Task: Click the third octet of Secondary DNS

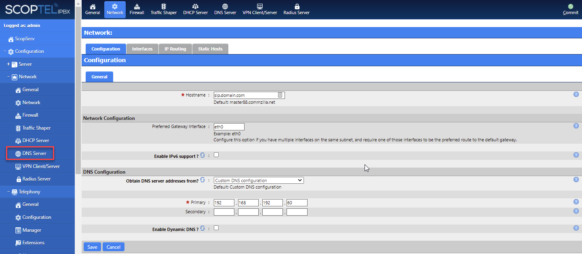Action: pyautogui.click(x=272, y=212)
